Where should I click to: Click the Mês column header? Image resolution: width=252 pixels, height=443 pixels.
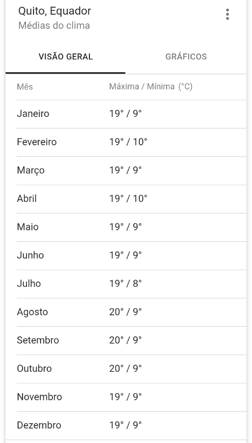tap(25, 86)
